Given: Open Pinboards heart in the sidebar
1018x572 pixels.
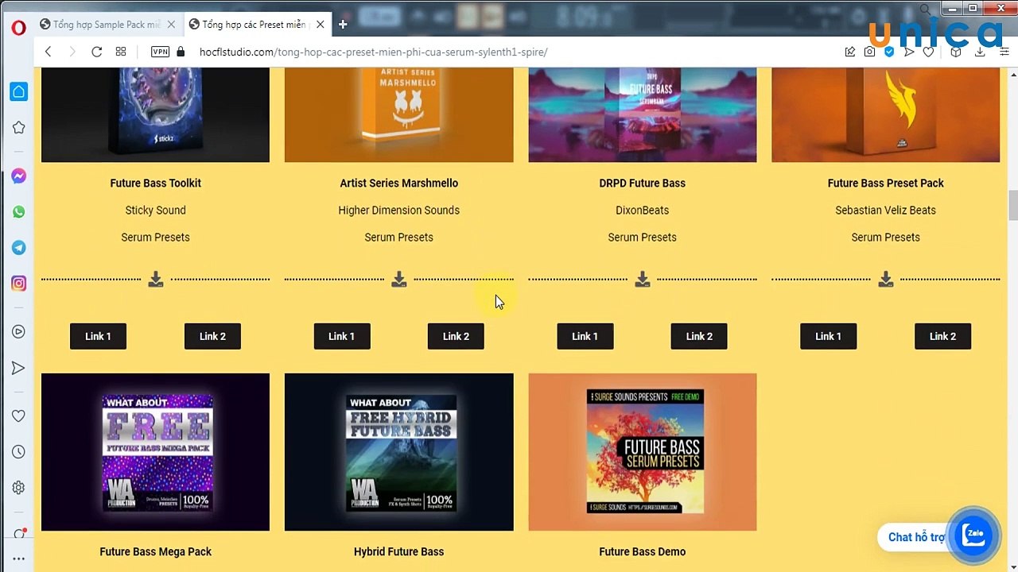Looking at the screenshot, I should [x=19, y=415].
